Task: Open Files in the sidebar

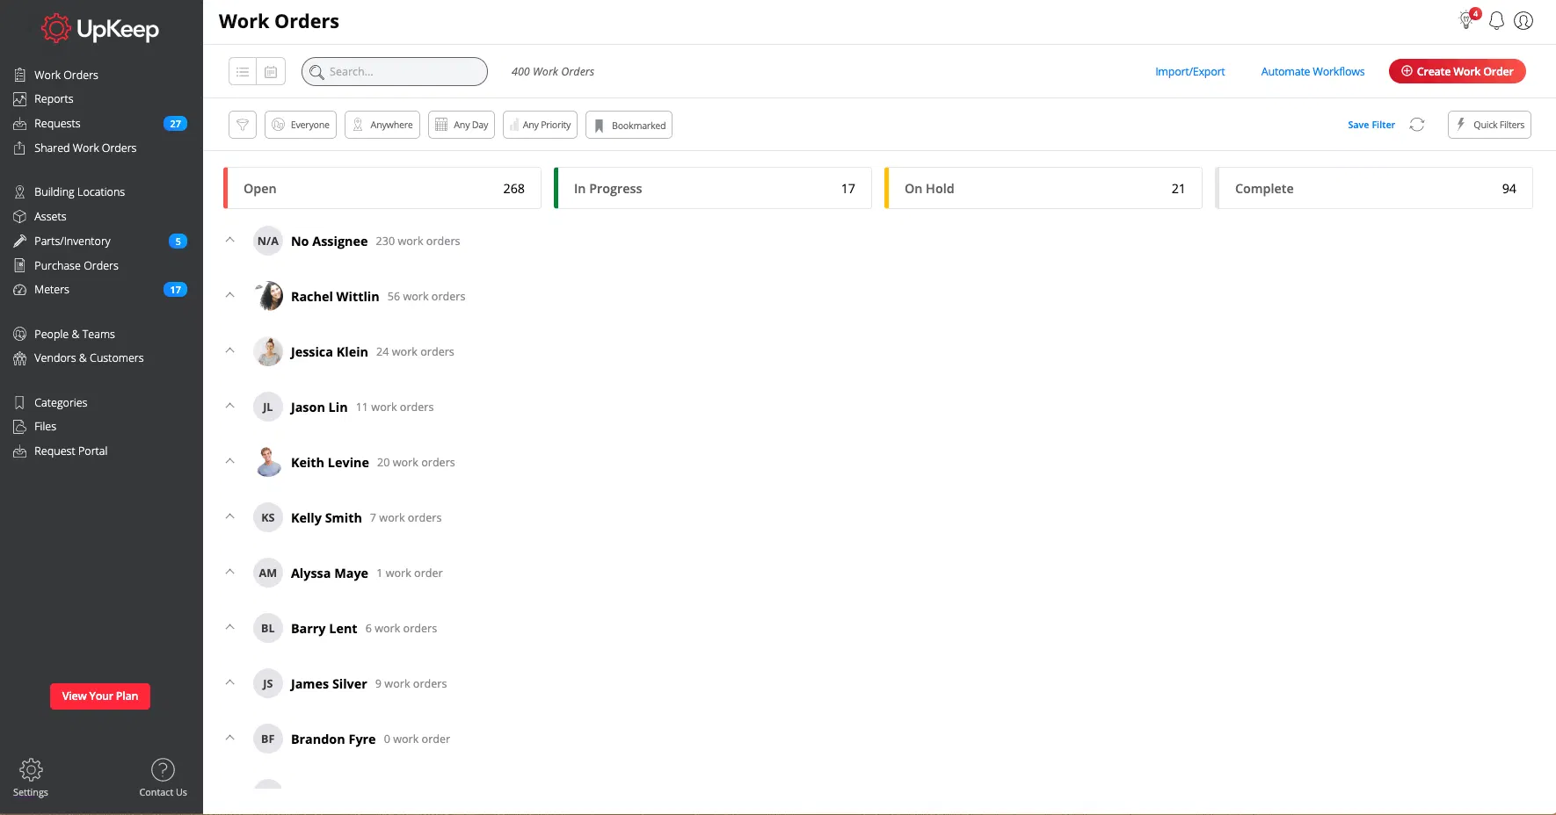Action: click(35, 427)
